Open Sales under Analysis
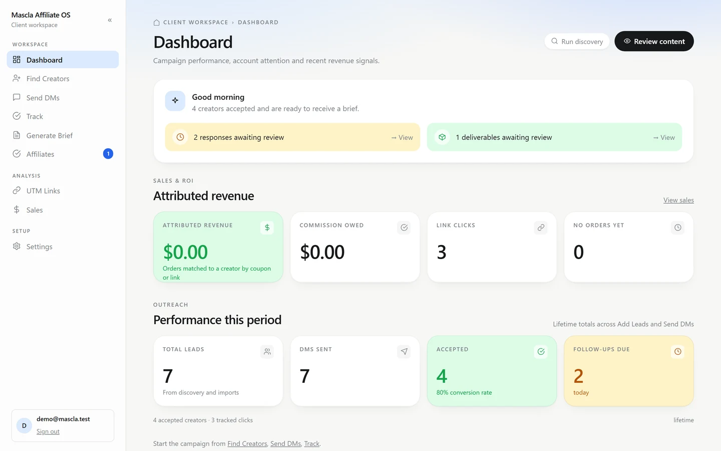The image size is (721, 451). pyautogui.click(x=63, y=210)
